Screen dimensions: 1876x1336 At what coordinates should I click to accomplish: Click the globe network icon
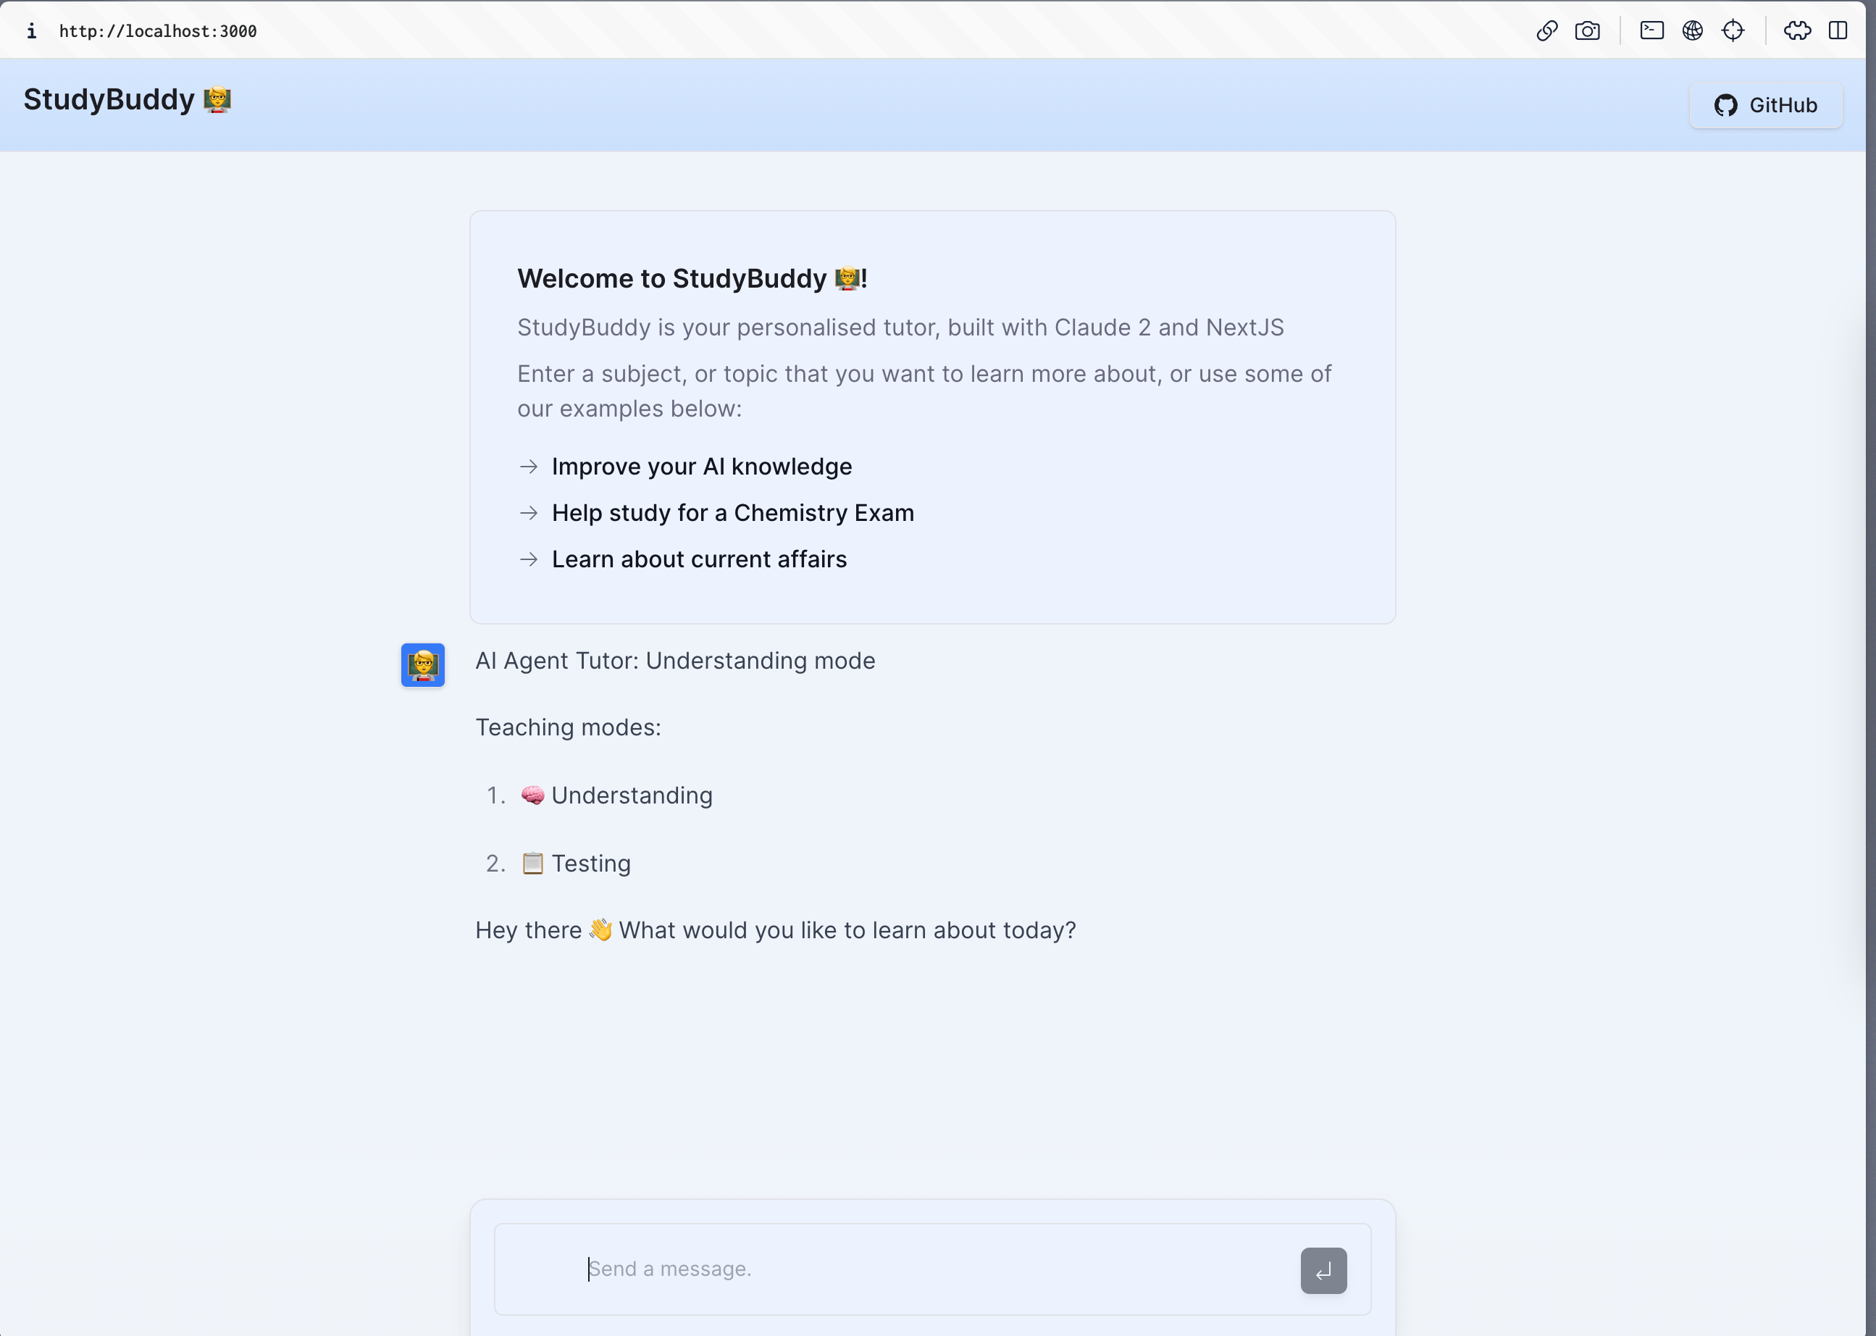click(x=1692, y=31)
